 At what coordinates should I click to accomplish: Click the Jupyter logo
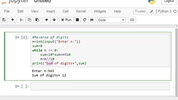15,2
